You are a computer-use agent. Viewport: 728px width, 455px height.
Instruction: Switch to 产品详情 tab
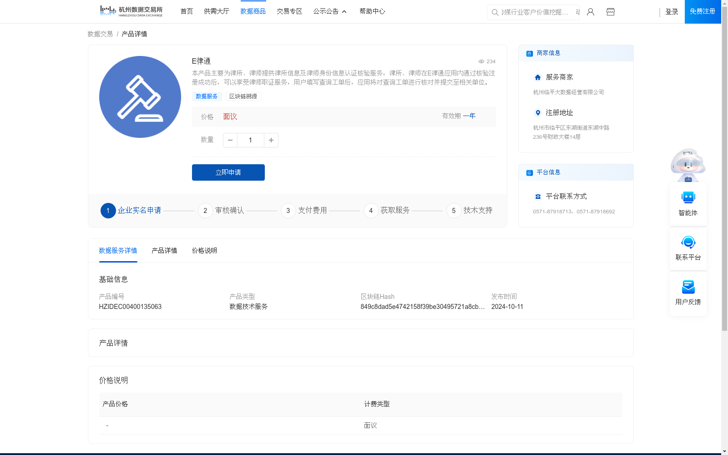164,251
